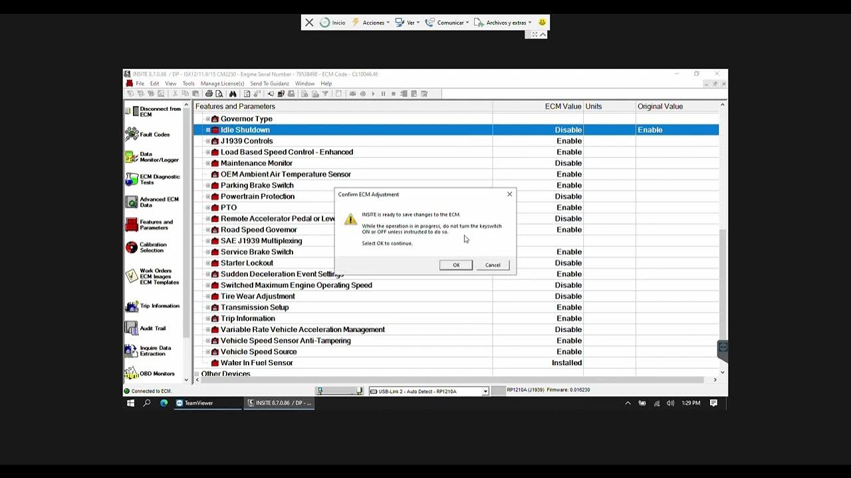Open TeamViewer Archivos y extras menu

click(x=503, y=23)
